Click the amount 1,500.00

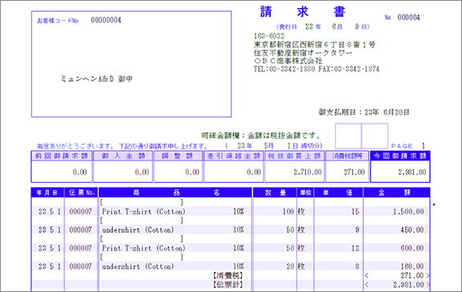(408, 212)
